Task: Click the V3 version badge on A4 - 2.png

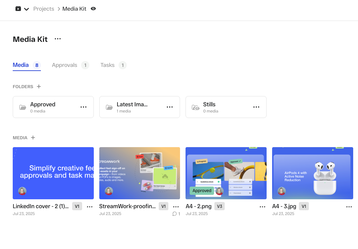Action: 219,206
